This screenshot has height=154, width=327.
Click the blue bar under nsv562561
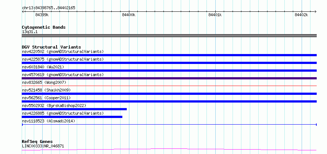click(169, 101)
